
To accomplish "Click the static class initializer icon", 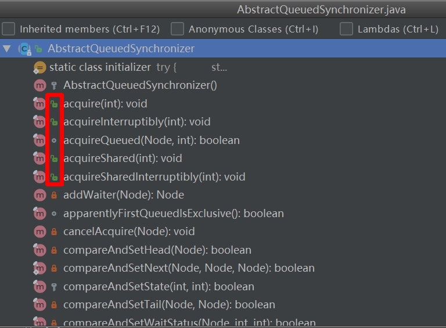I will point(40,67).
